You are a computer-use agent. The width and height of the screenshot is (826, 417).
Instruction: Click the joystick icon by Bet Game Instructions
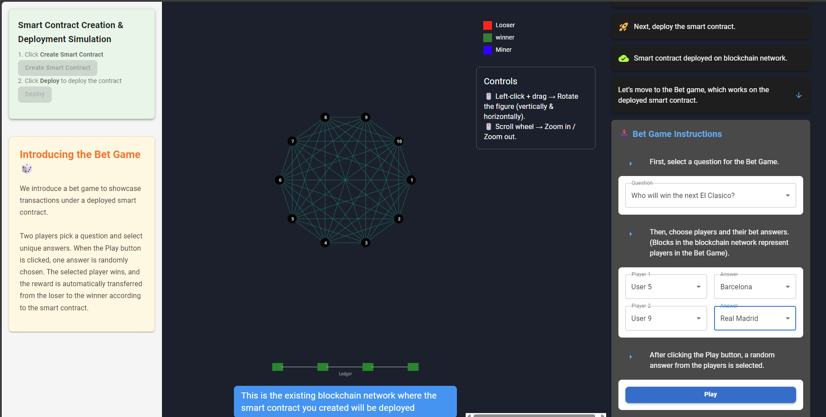click(x=624, y=133)
